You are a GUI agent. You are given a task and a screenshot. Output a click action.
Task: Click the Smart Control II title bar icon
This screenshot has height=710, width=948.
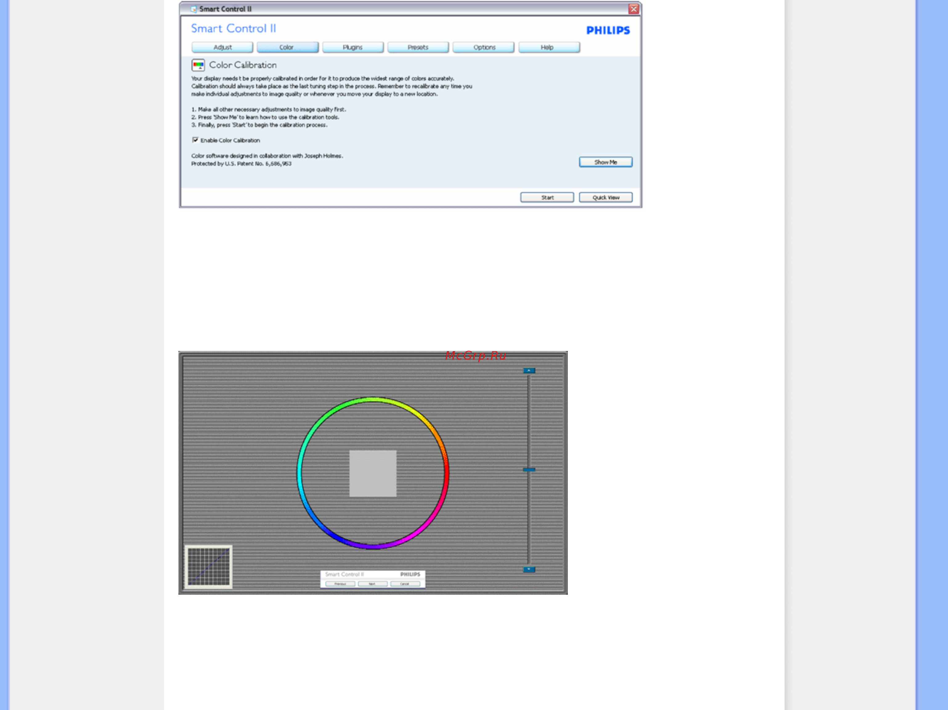193,9
